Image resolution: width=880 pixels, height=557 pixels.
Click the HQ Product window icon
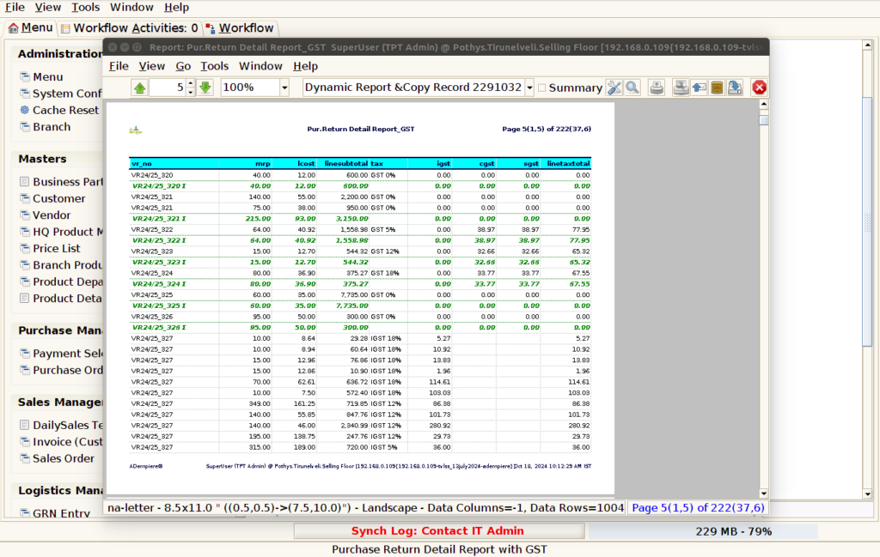[x=25, y=232]
